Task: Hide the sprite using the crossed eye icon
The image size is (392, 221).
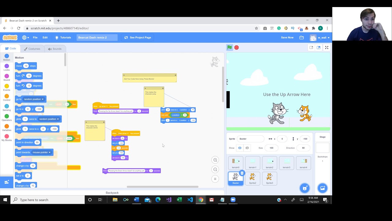Action: 247,148
